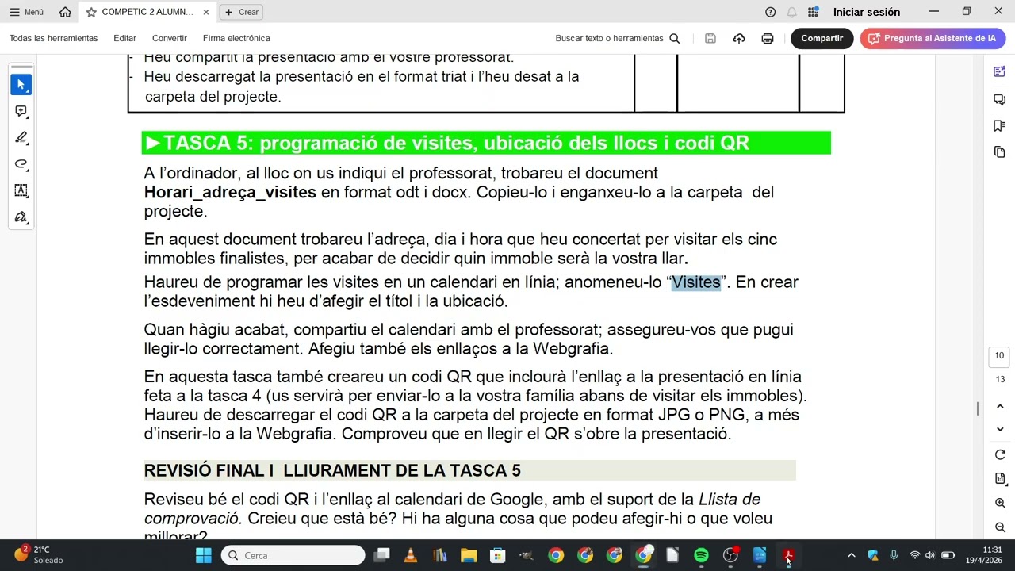
Task: Print the document with printer icon
Action: click(768, 38)
